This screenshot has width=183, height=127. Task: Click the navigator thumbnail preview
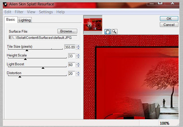93,25
